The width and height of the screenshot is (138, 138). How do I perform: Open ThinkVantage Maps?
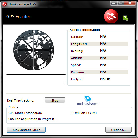tap(26, 130)
